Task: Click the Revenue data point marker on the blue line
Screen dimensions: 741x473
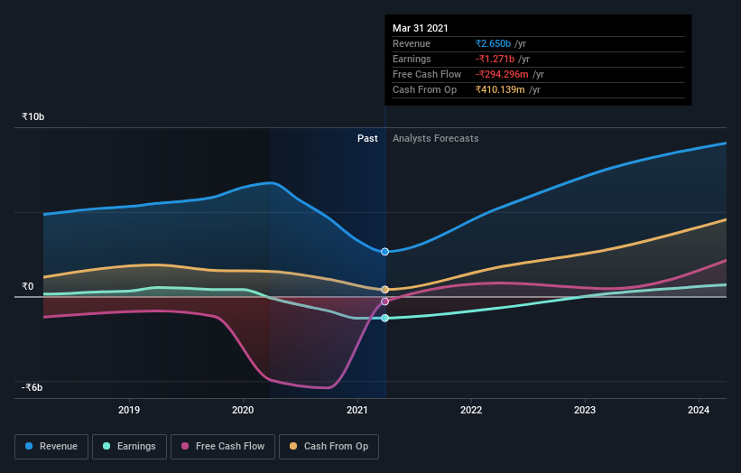Action: click(384, 251)
